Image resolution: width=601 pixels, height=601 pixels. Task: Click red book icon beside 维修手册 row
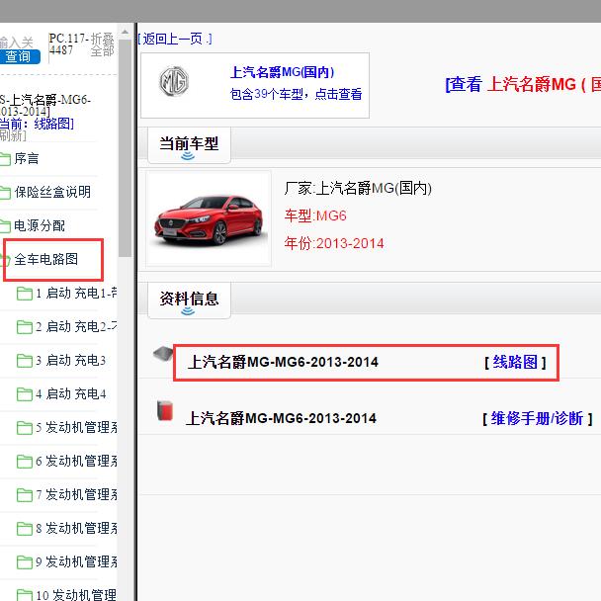coord(165,410)
